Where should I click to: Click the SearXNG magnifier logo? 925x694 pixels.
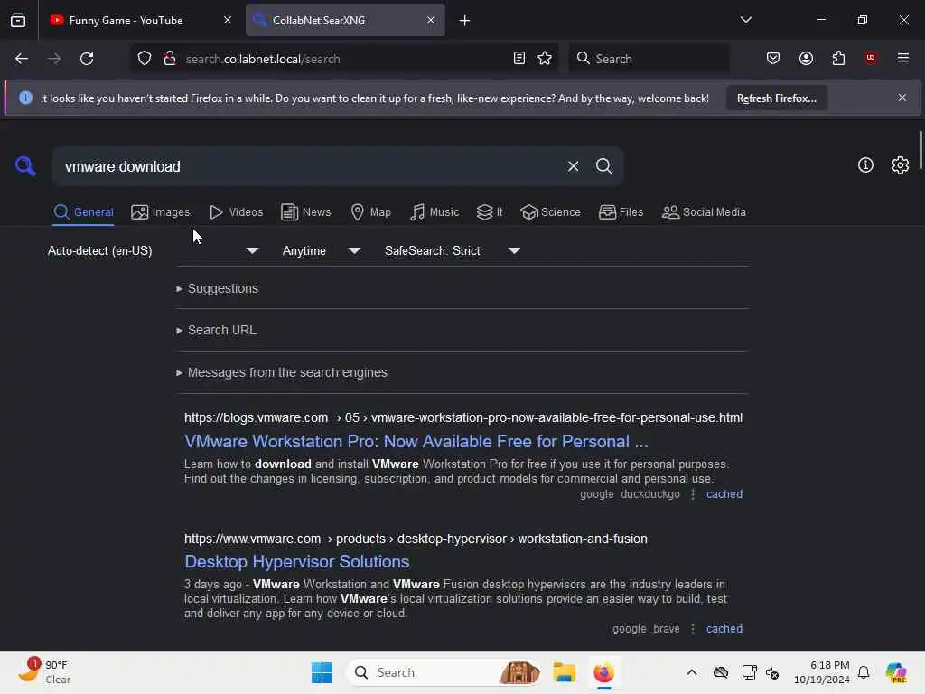[25, 166]
